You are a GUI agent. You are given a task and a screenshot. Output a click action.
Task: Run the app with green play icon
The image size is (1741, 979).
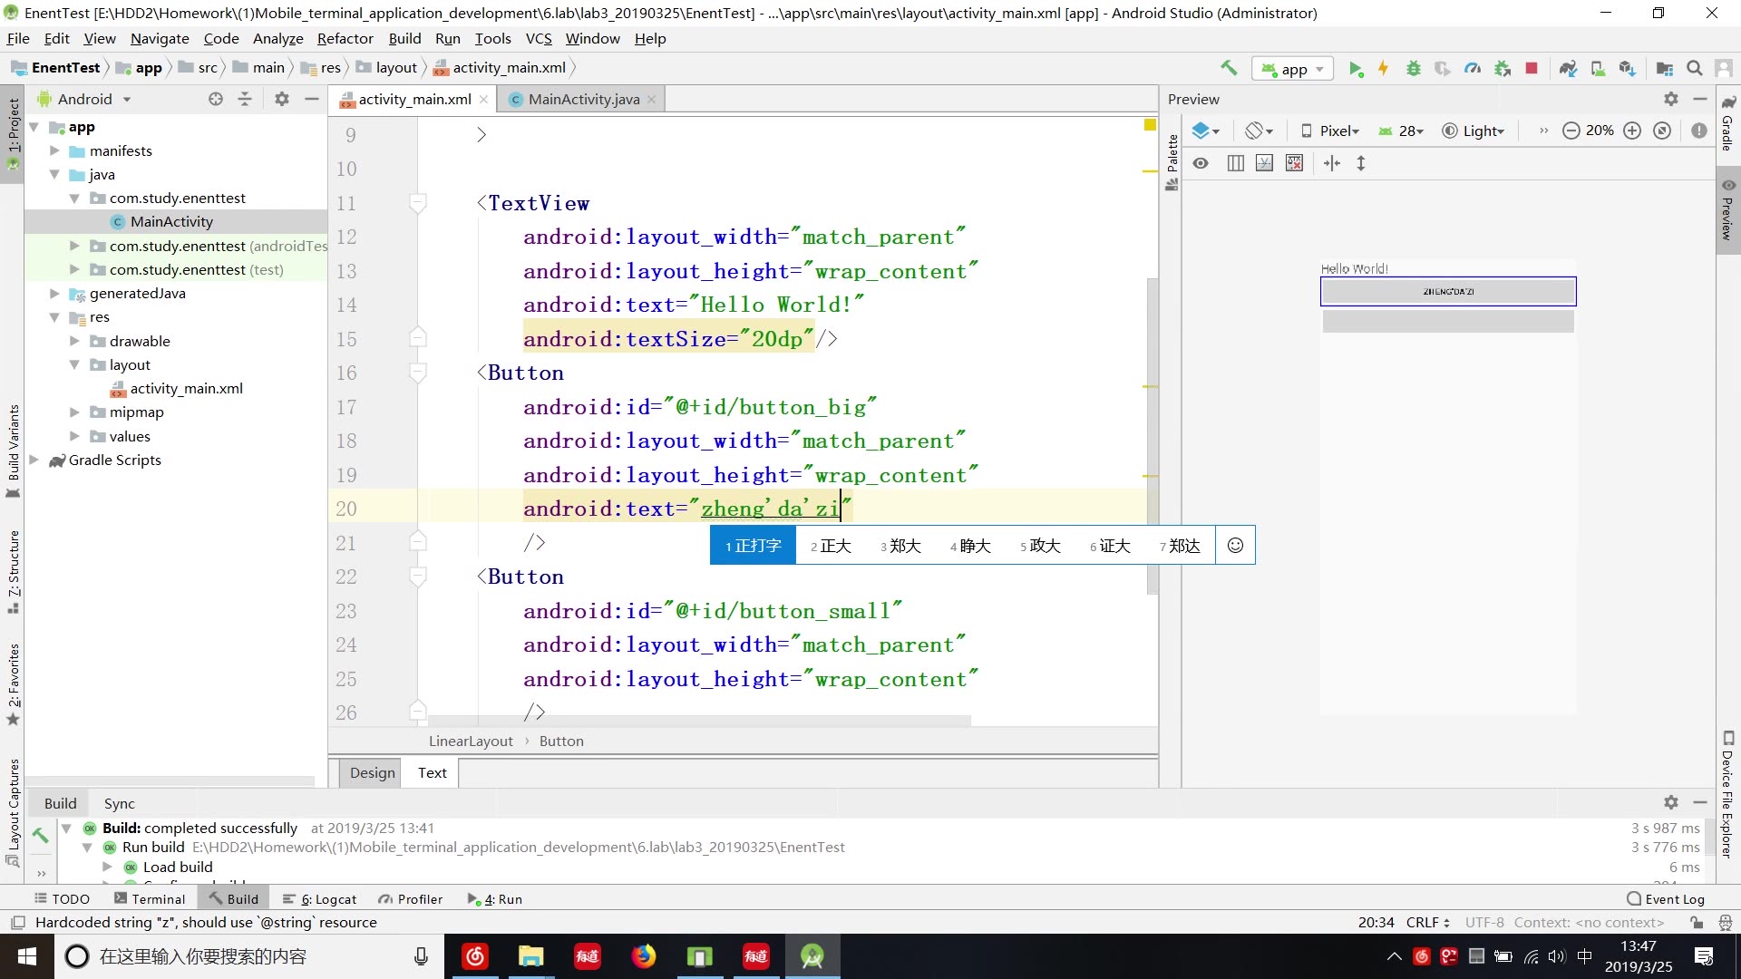(x=1356, y=69)
